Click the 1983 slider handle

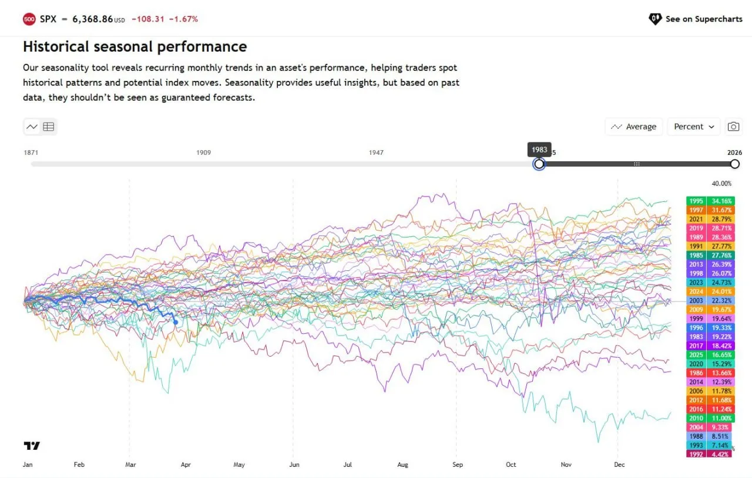(x=539, y=164)
